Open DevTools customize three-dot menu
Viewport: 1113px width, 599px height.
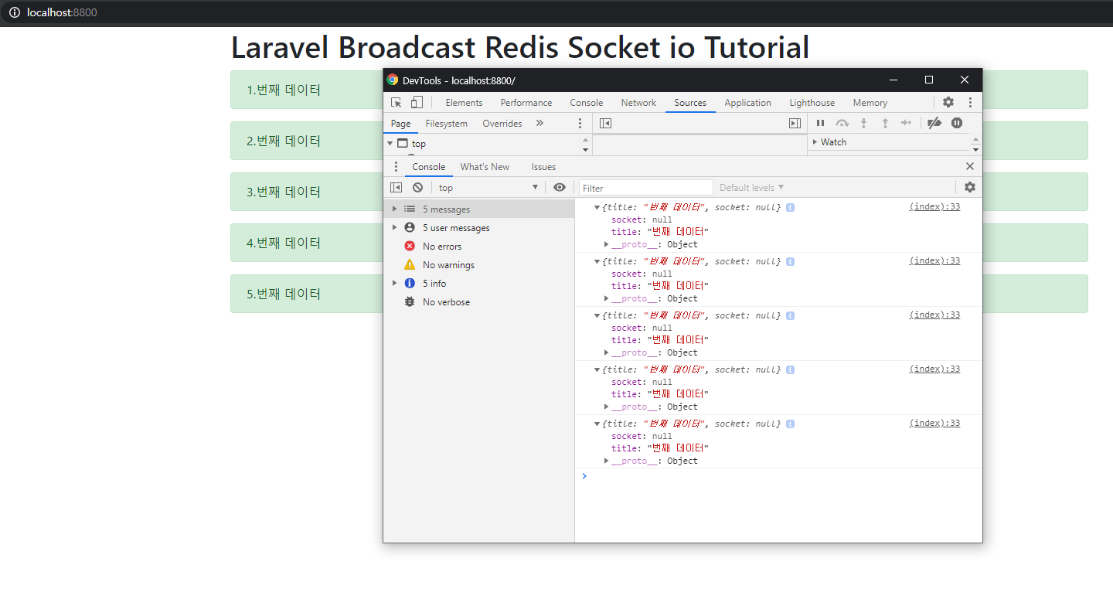(x=970, y=102)
